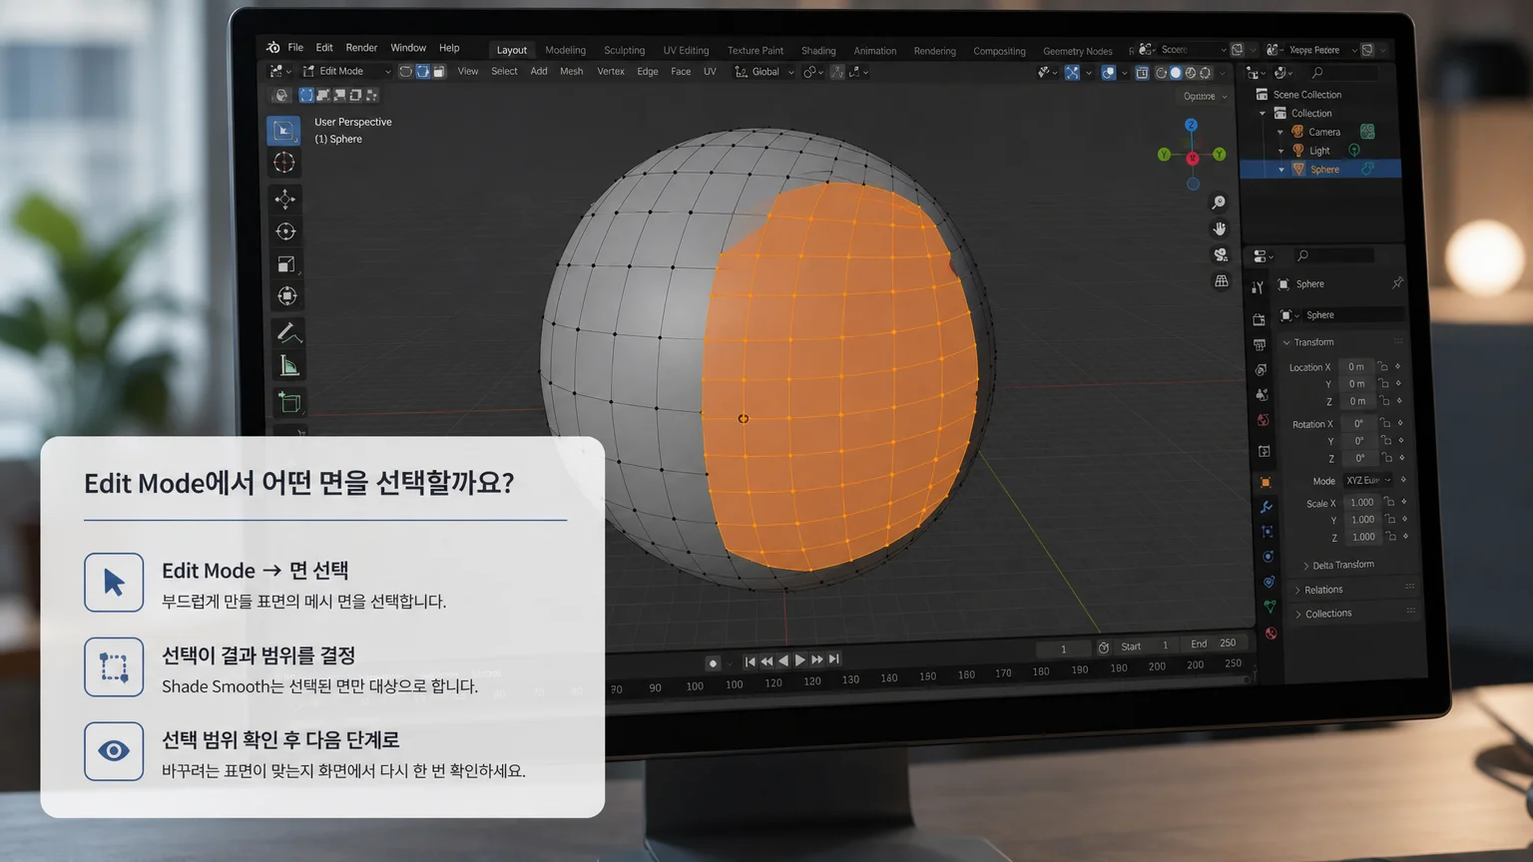Click the pan view hand icon
Viewport: 1533px width, 862px height.
pos(1220,228)
